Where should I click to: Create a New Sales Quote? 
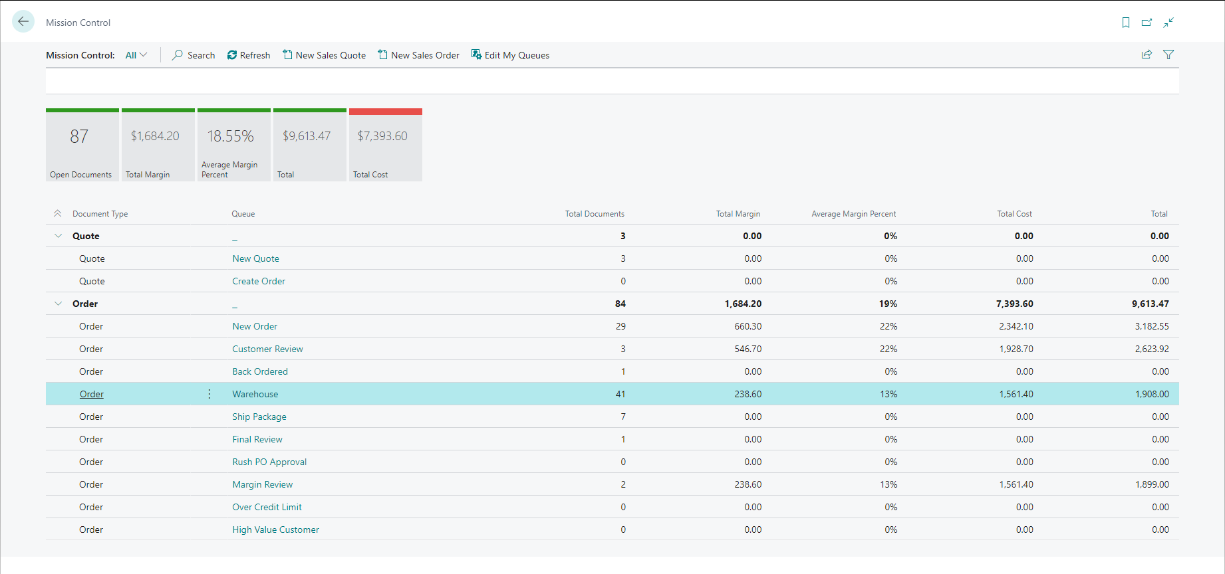point(324,55)
